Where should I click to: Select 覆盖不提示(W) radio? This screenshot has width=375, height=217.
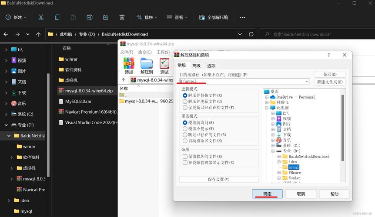pos(185,128)
